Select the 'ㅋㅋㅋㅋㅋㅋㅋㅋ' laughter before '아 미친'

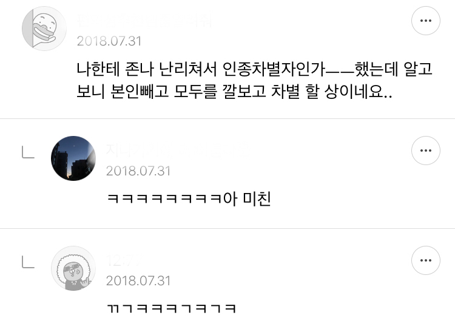tap(164, 199)
